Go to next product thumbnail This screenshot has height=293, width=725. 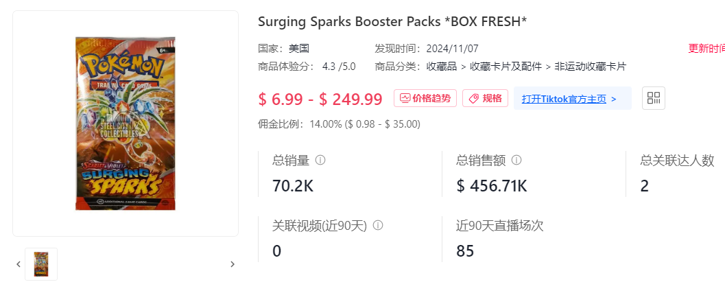coord(233,264)
